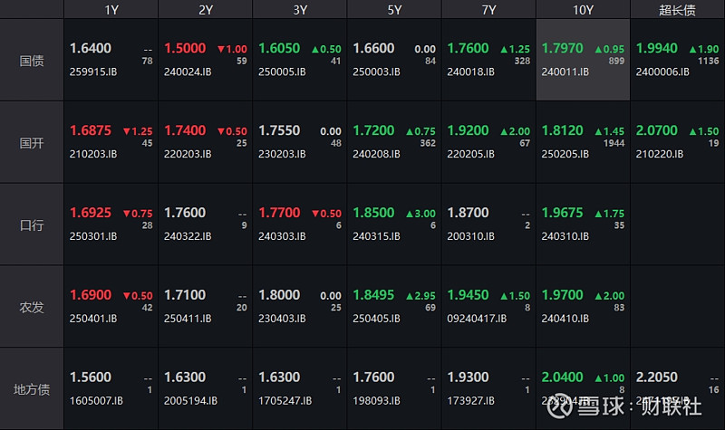725x430 pixels.
Task: Select the 地方债 row label
Action: click(32, 389)
